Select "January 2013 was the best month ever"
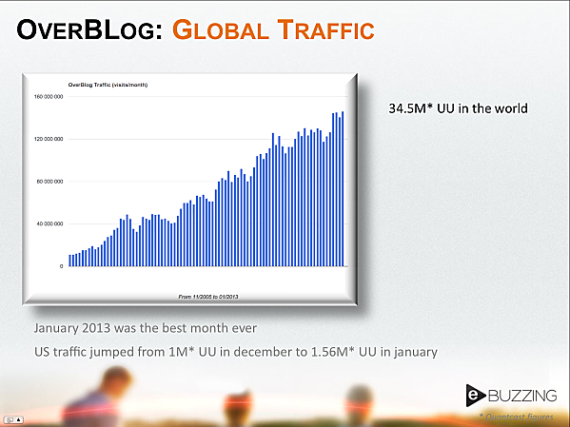This screenshot has height=427, width=570. (146, 328)
